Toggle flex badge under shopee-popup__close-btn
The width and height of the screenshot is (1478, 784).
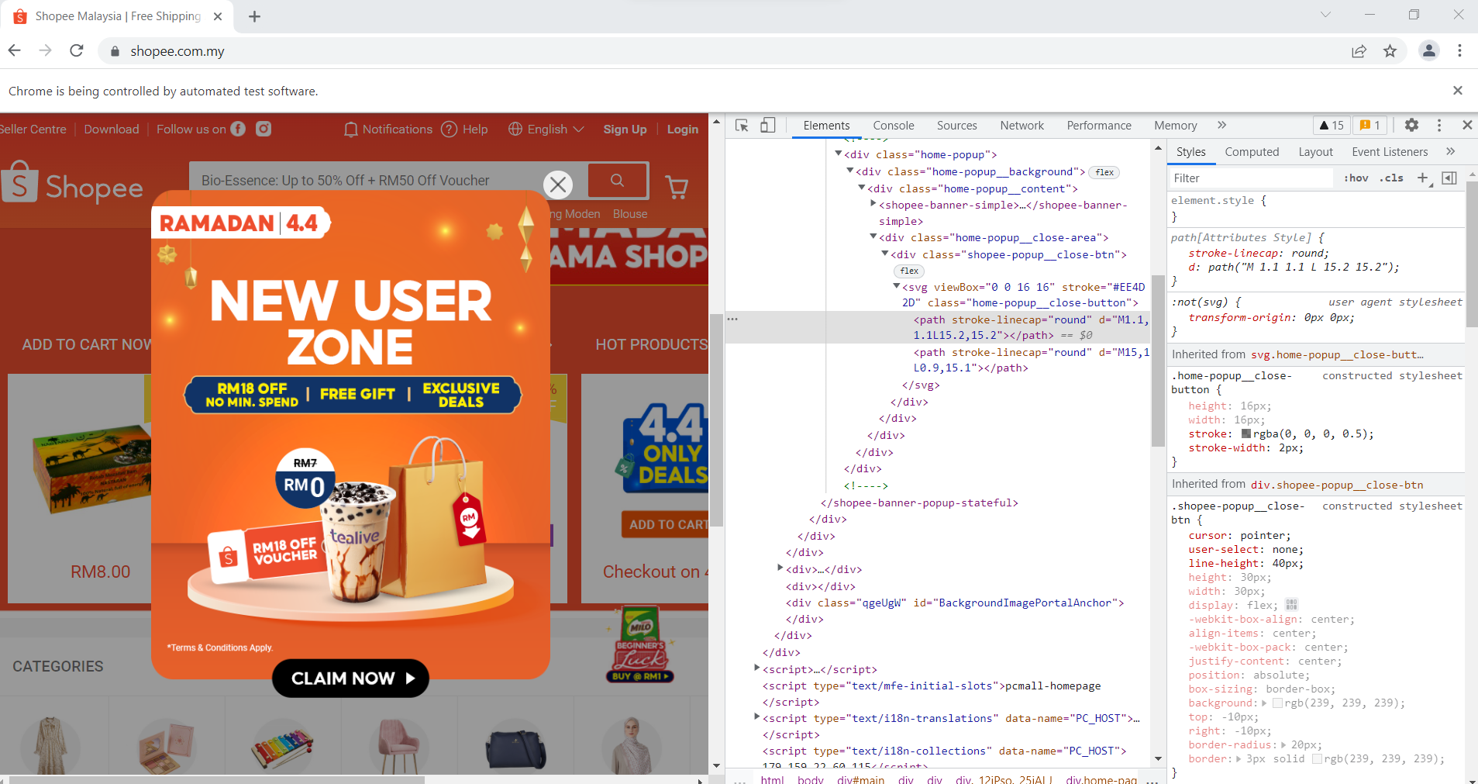[x=909, y=271]
